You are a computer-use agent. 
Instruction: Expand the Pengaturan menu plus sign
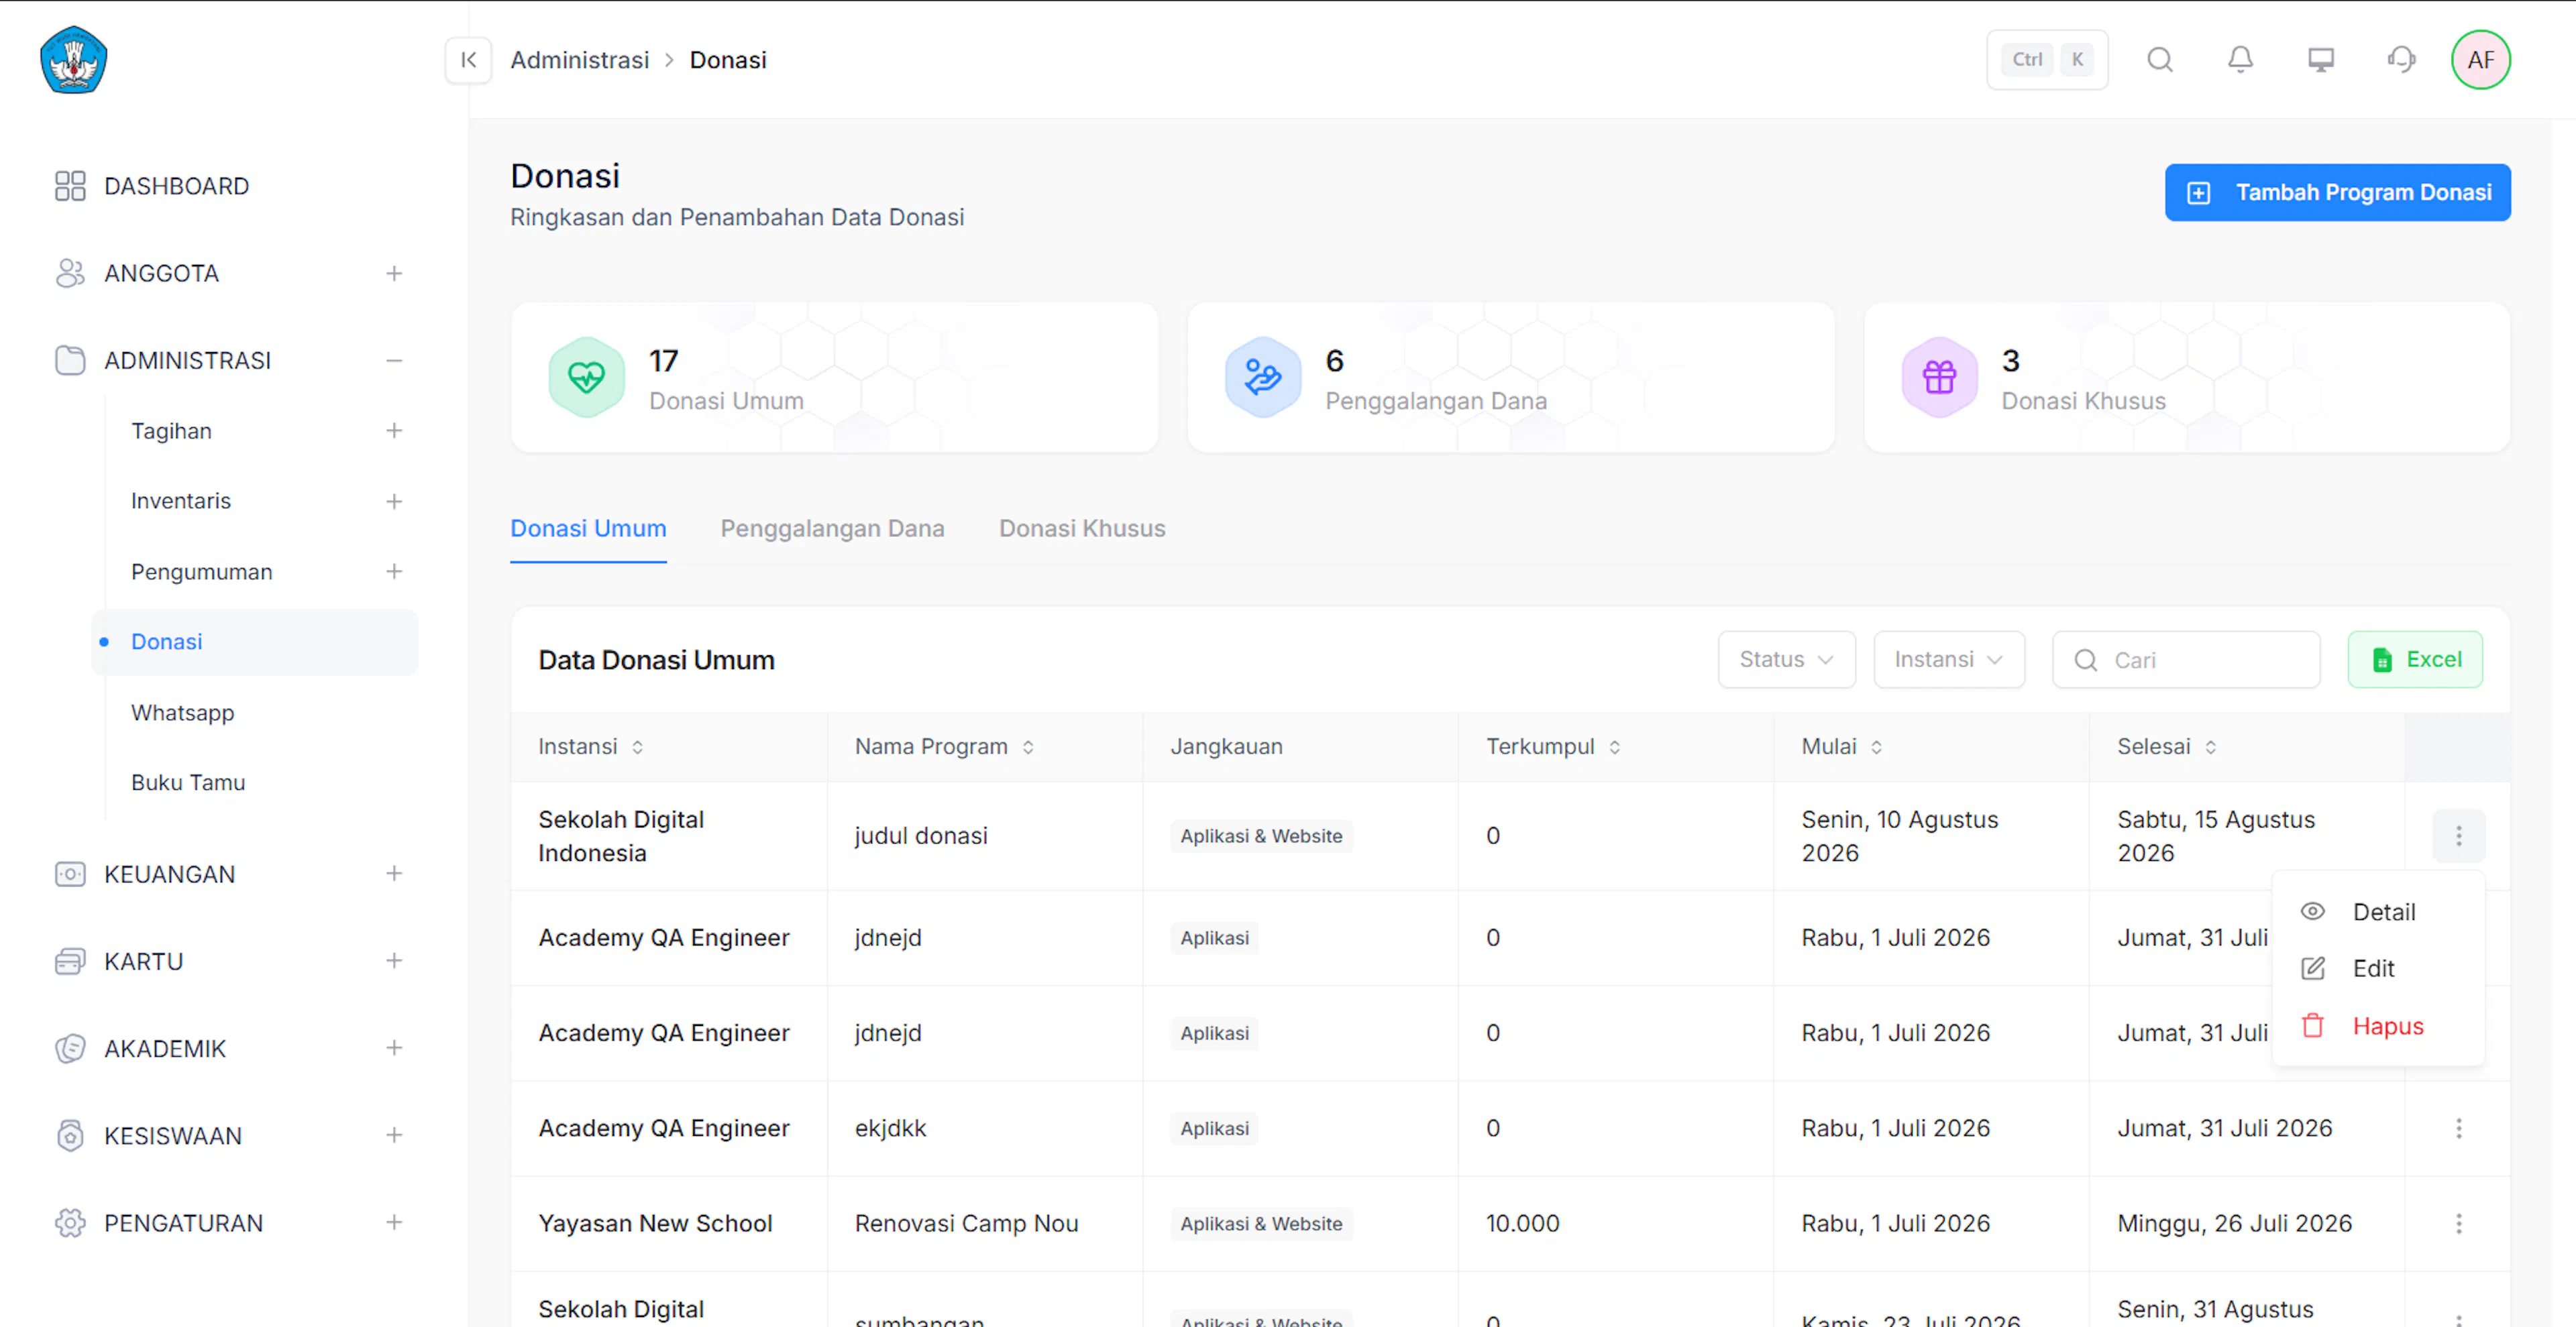(394, 1222)
